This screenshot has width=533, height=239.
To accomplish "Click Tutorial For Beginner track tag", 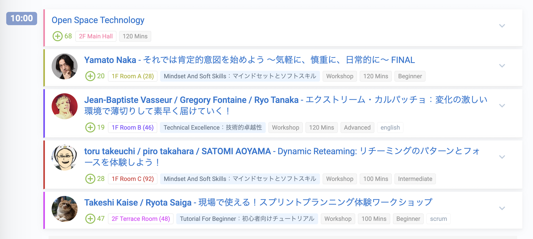I will point(247,219).
